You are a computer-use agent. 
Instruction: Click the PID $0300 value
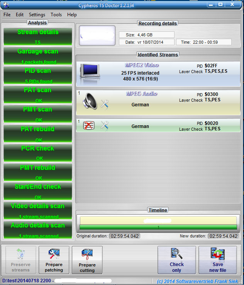[211, 94]
